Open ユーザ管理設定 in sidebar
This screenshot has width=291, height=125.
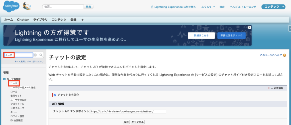pos(18,100)
